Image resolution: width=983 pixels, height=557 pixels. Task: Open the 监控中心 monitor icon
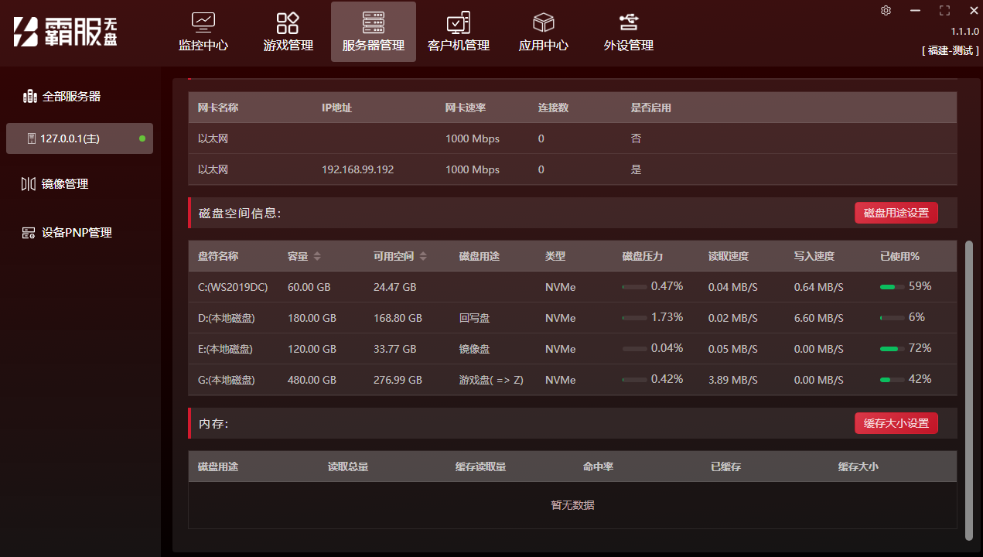203,22
